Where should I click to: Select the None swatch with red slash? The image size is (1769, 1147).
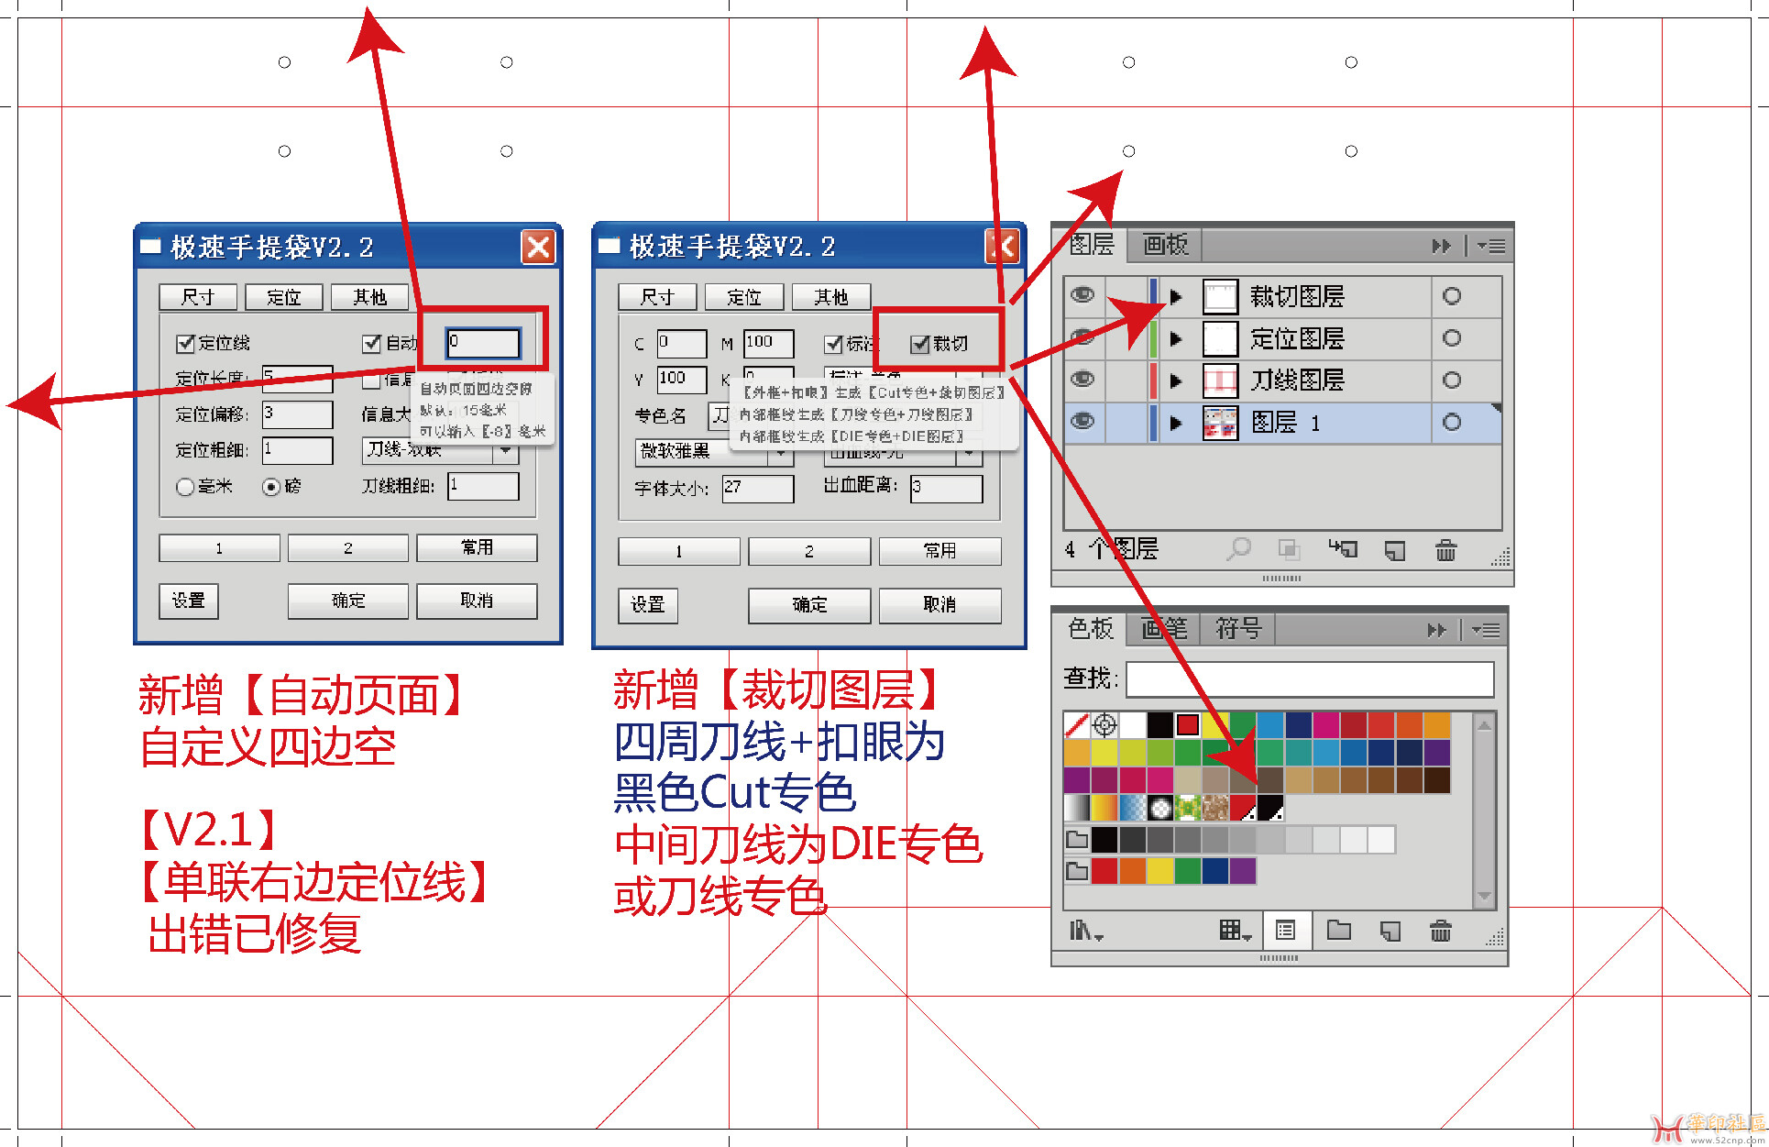pyautogui.click(x=1078, y=725)
